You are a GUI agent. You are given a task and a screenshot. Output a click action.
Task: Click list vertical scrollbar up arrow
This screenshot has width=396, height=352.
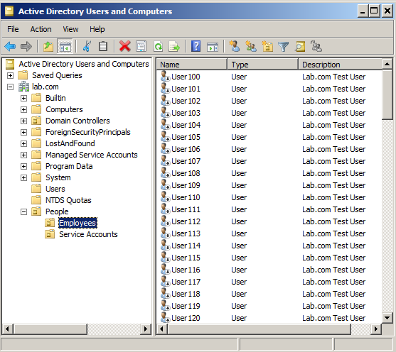pos(387,65)
